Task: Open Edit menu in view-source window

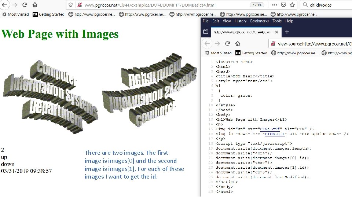Action: point(216,21)
